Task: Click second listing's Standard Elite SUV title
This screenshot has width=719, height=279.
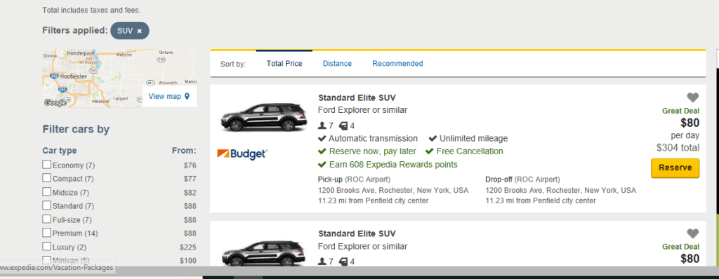Action: 356,233
